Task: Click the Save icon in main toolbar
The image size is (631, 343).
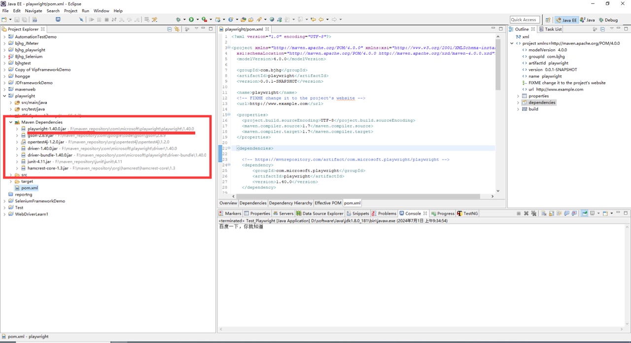Action: click(x=17, y=20)
